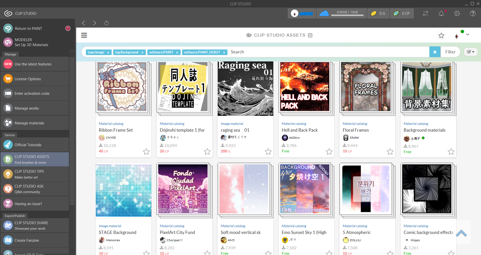
Task: Open the help question mark icon
Action: [x=473, y=13]
